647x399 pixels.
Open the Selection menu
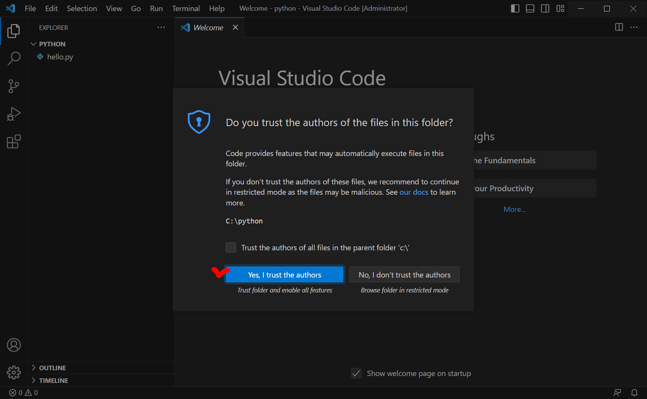tap(82, 8)
